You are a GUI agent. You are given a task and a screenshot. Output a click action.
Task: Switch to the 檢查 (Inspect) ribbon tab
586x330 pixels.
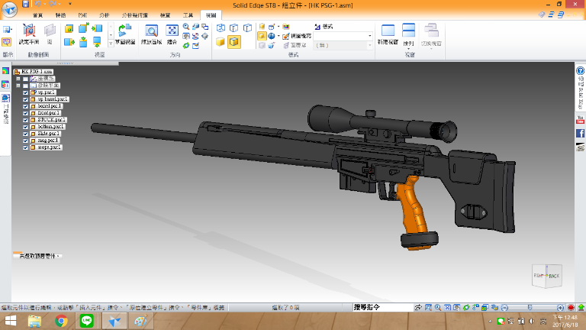[x=165, y=15]
